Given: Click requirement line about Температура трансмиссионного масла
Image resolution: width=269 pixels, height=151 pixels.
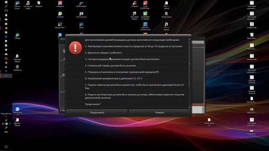Looking at the screenshot, I should (x=134, y=46).
